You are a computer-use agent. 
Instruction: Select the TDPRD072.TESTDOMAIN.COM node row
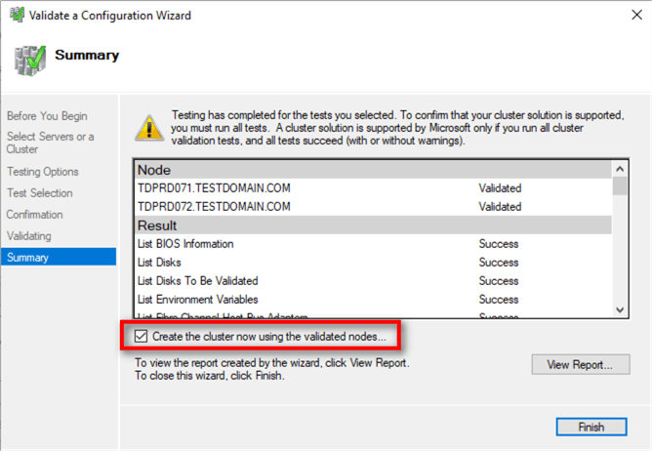(215, 207)
